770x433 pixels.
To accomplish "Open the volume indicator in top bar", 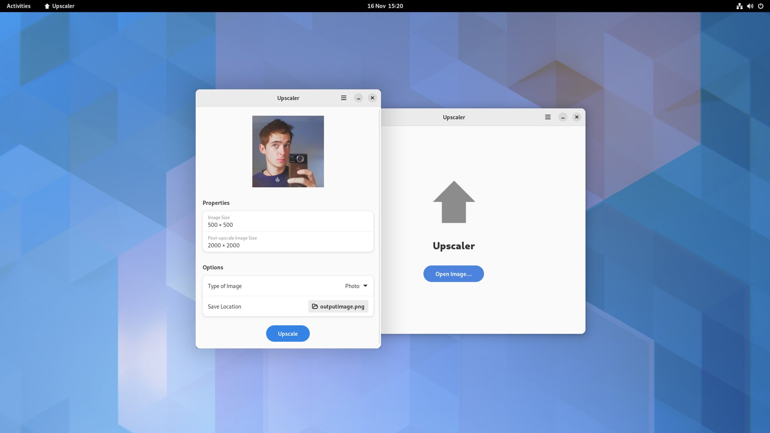I will pos(750,6).
